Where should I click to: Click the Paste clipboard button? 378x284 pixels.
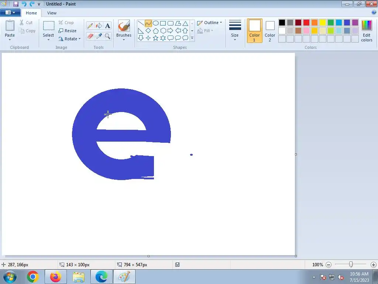(10, 28)
